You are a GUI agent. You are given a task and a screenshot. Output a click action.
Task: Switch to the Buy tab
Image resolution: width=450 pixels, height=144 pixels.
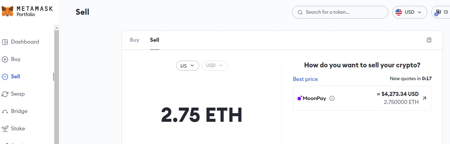coord(134,40)
